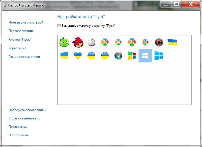
Task: Choose the red Angry Bird button icon
Action: pyautogui.click(x=78, y=42)
